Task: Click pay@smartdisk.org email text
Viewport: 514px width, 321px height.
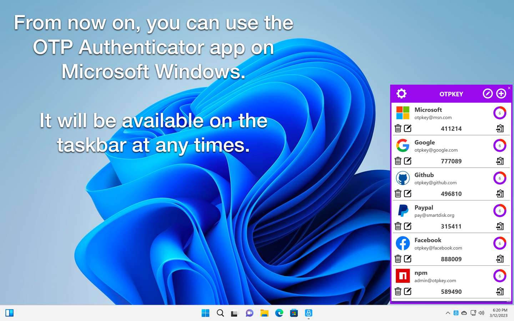Action: [x=434, y=215]
